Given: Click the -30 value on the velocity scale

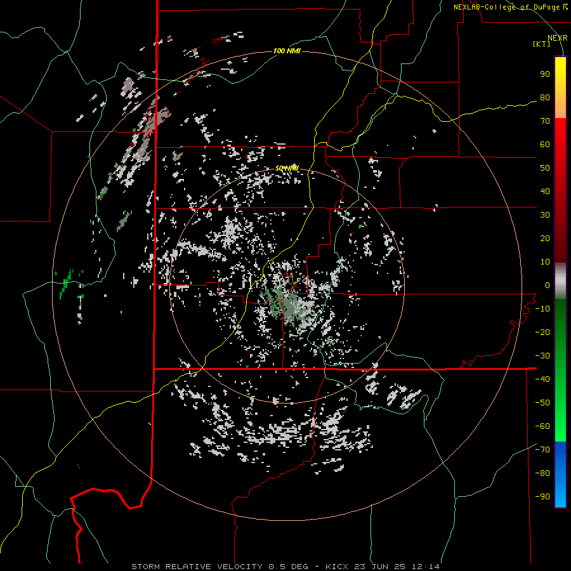Looking at the screenshot, I should (542, 356).
